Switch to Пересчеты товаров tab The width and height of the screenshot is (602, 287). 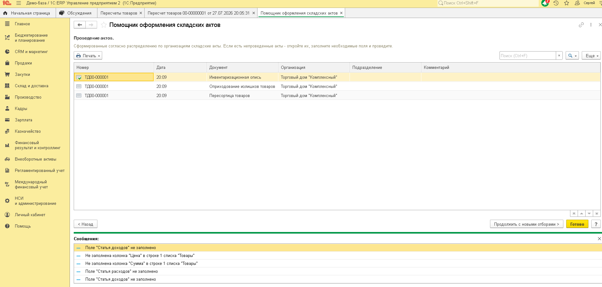click(x=119, y=13)
